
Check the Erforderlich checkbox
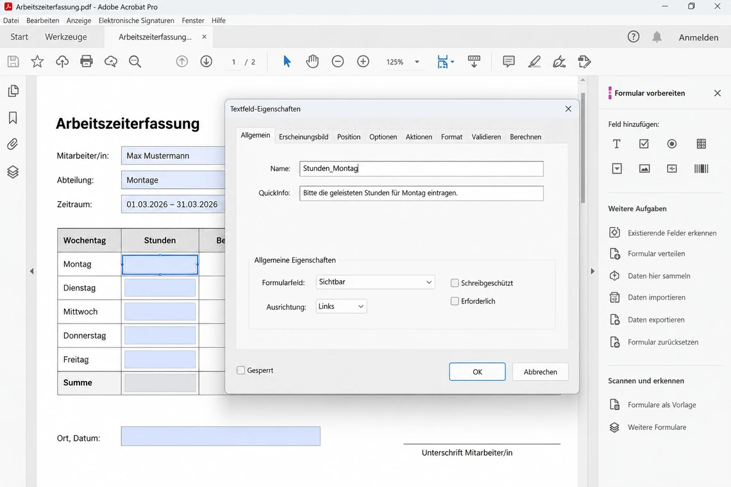point(455,301)
